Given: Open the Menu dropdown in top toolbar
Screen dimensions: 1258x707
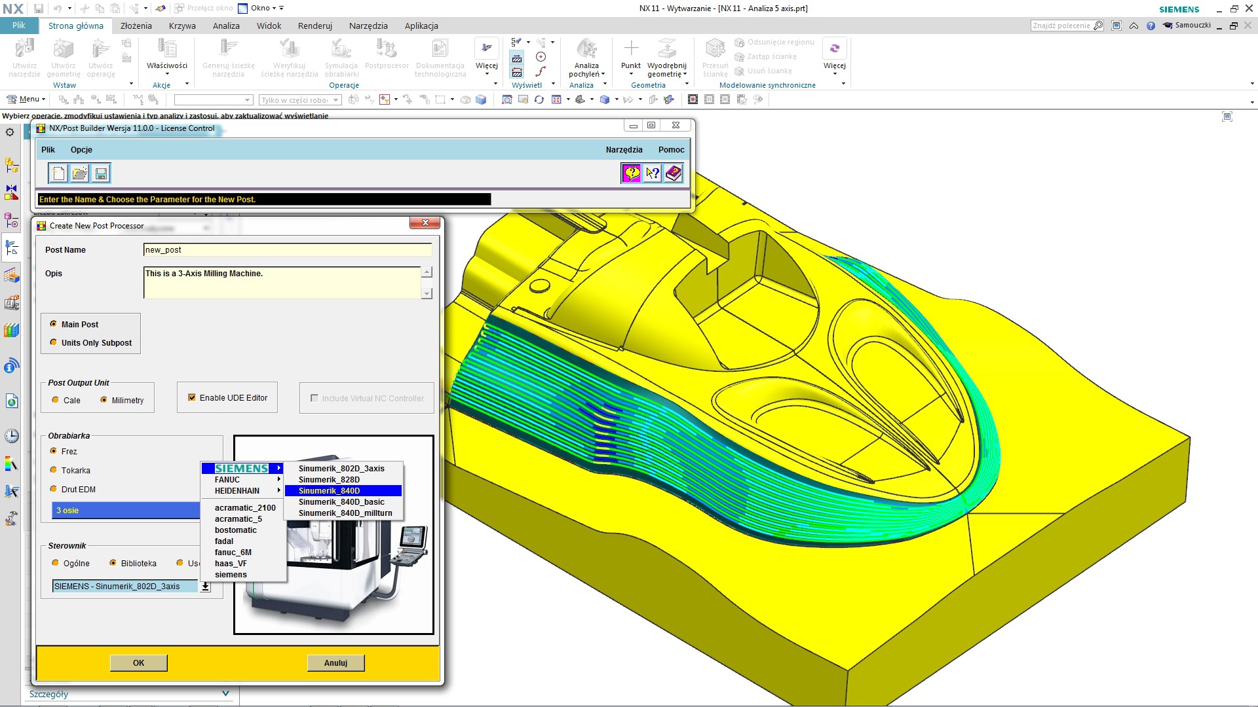Looking at the screenshot, I should click(x=26, y=100).
